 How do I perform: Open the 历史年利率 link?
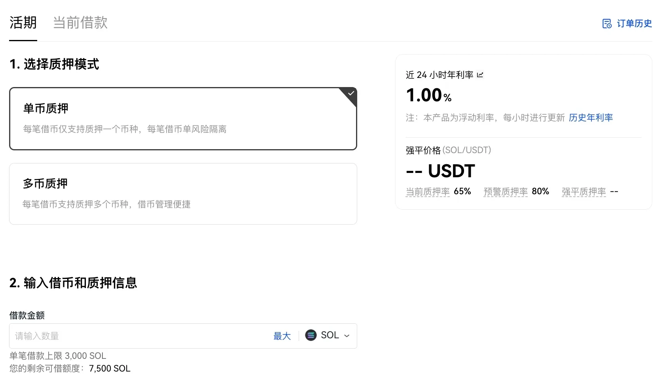click(591, 118)
